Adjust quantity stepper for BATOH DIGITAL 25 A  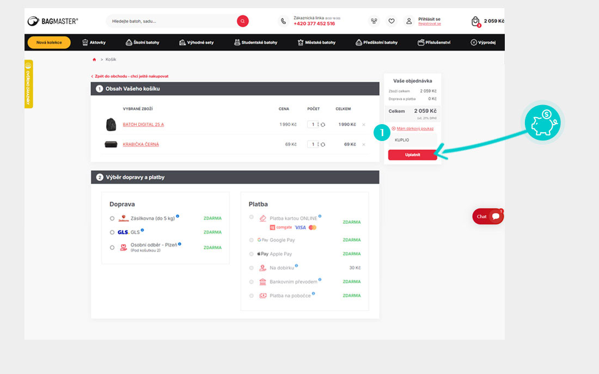click(318, 125)
